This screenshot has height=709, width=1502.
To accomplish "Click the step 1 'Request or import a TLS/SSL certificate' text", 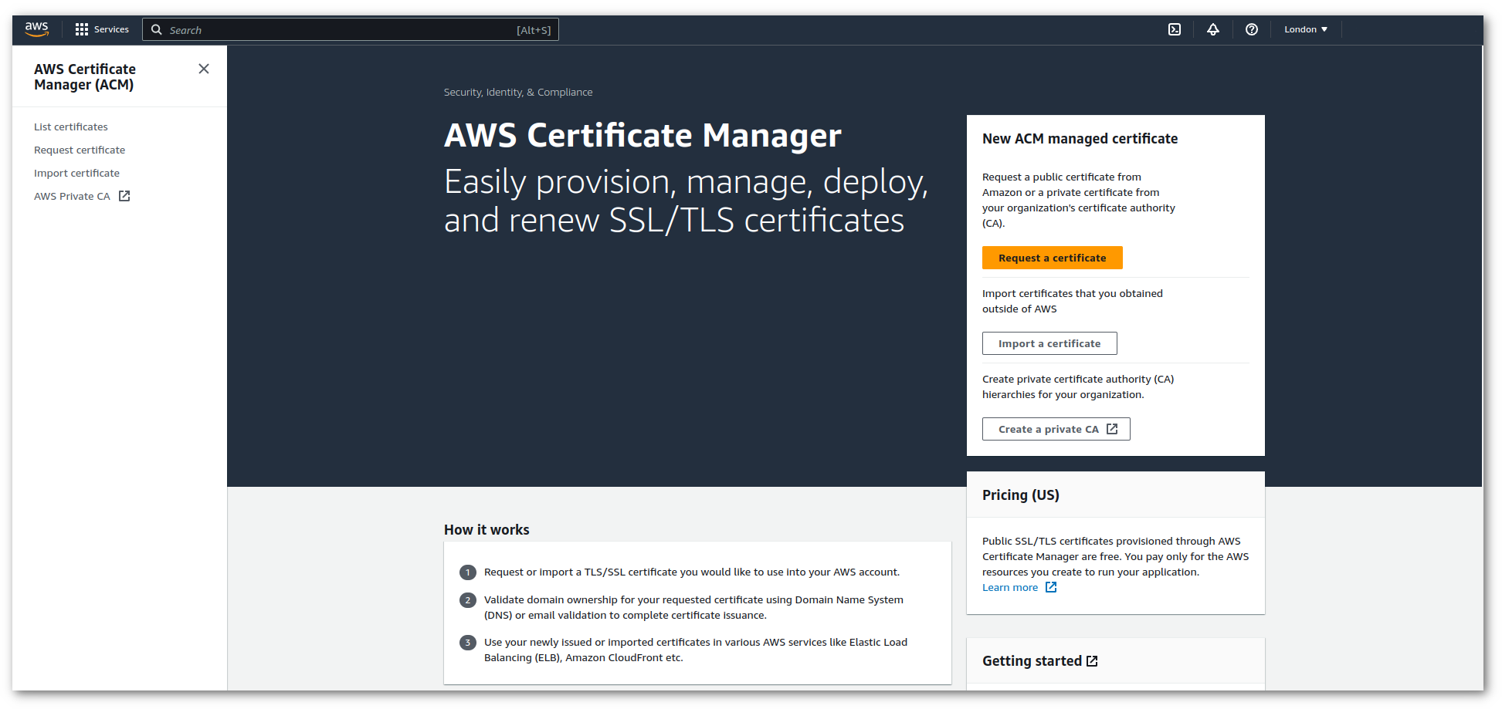I will [x=692, y=572].
